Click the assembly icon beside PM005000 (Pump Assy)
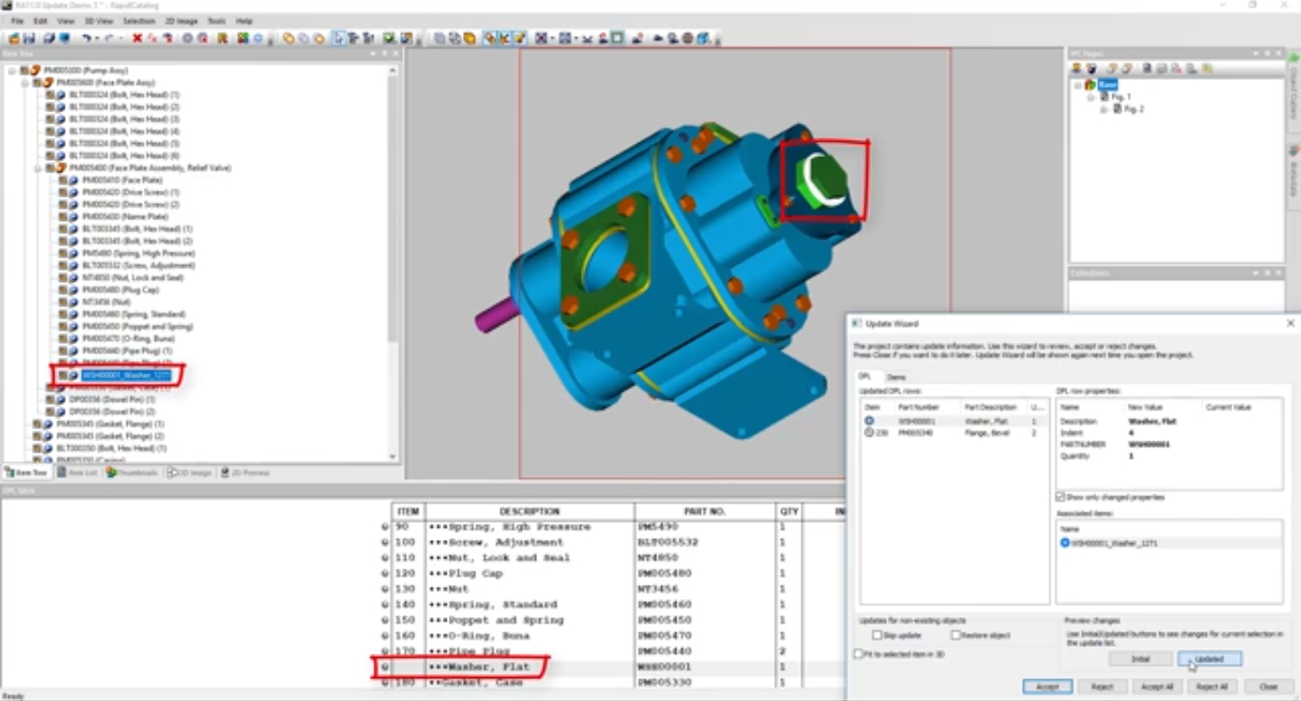Viewport: 1301px width, 701px height. coord(35,70)
